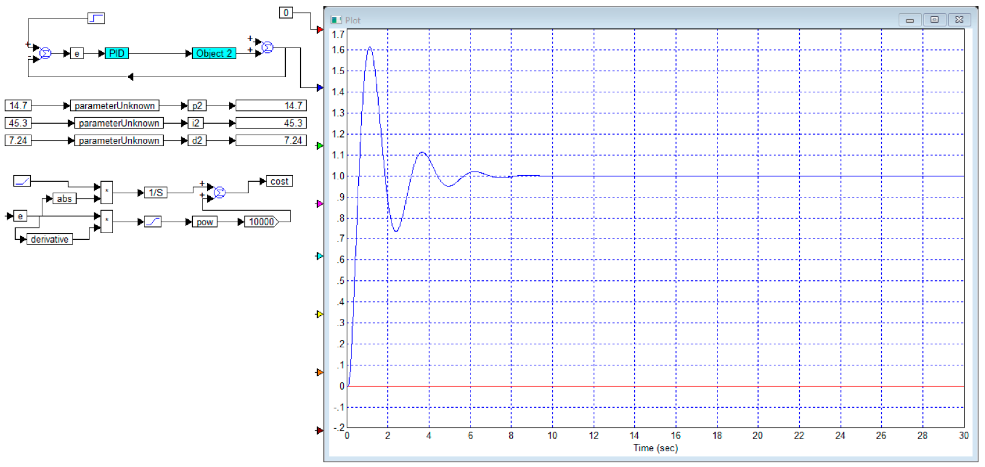Click the magenta plot input connector

(320, 204)
